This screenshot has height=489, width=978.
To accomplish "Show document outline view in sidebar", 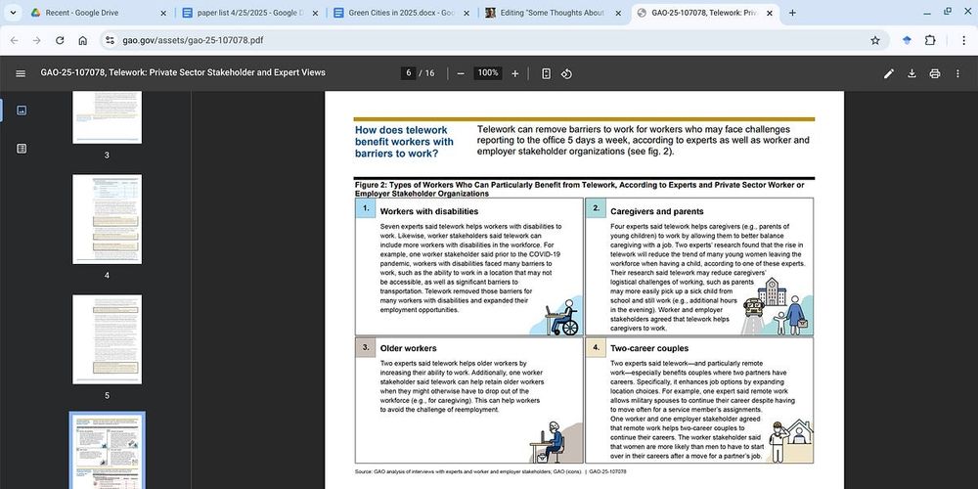I will point(22,149).
